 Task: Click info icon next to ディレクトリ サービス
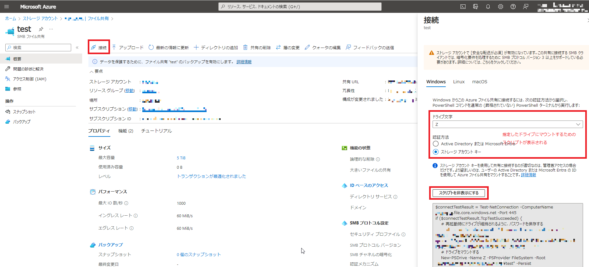(x=395, y=197)
